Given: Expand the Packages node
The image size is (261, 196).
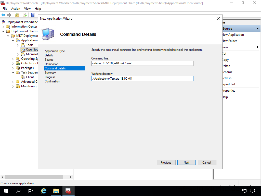Looking at the screenshot, I should pos(13,68).
